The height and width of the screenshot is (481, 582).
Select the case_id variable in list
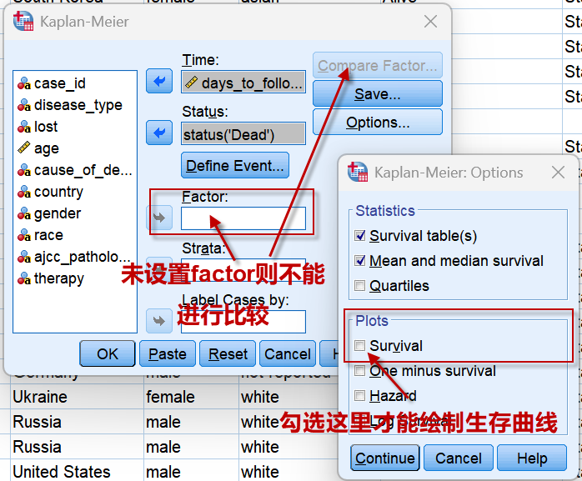click(x=59, y=83)
